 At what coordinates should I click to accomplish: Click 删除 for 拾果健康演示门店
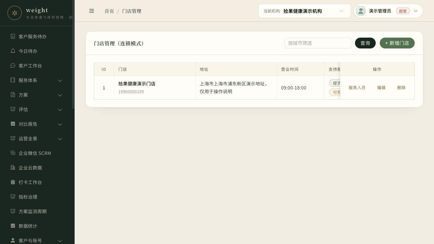click(401, 87)
